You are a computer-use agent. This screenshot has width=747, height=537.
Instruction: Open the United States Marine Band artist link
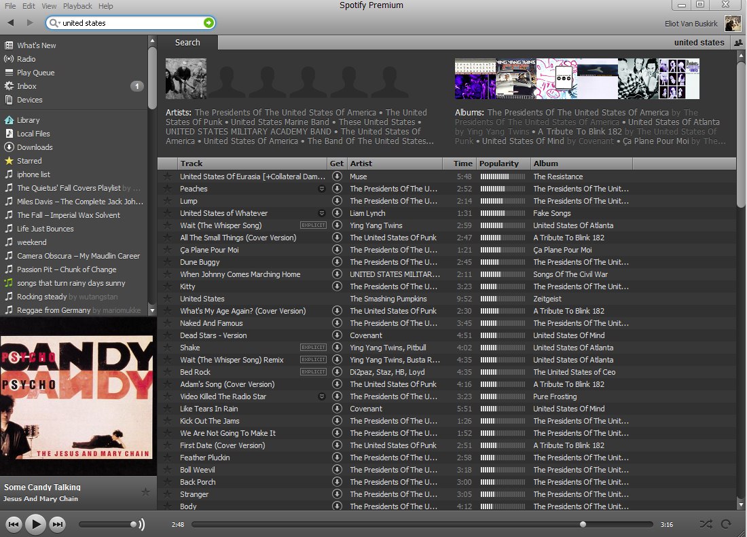pyautogui.click(x=280, y=122)
